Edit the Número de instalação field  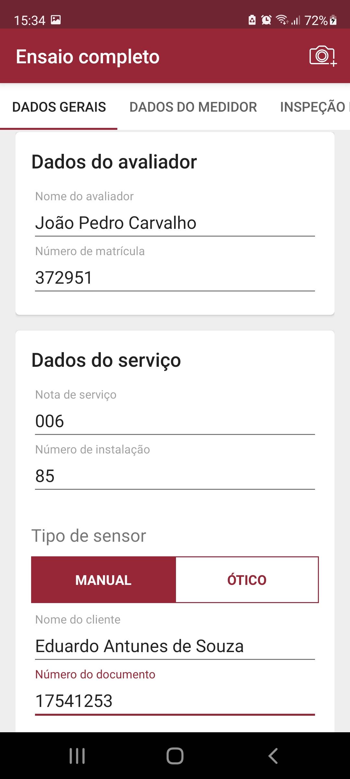[x=175, y=476]
